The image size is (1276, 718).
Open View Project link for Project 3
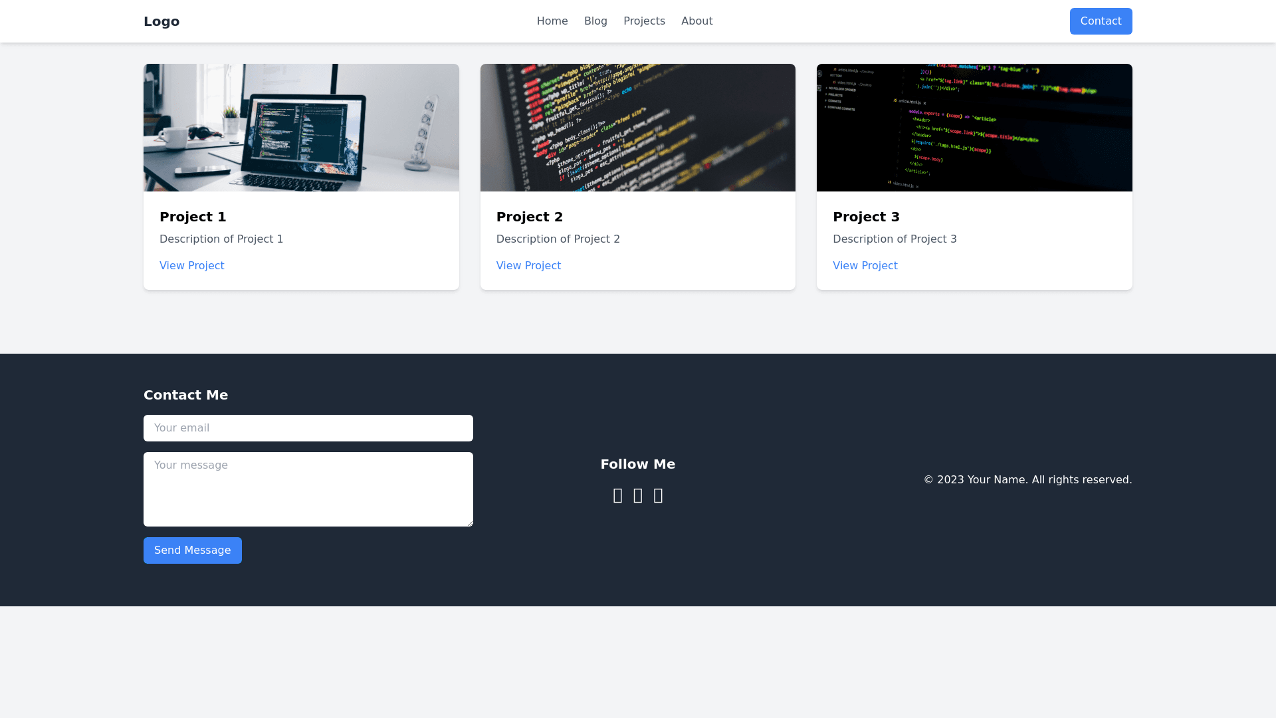[865, 266]
